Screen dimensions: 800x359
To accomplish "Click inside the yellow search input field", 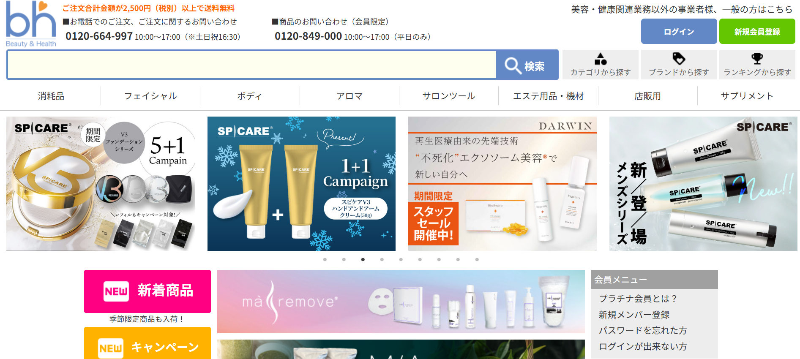I will 252,65.
